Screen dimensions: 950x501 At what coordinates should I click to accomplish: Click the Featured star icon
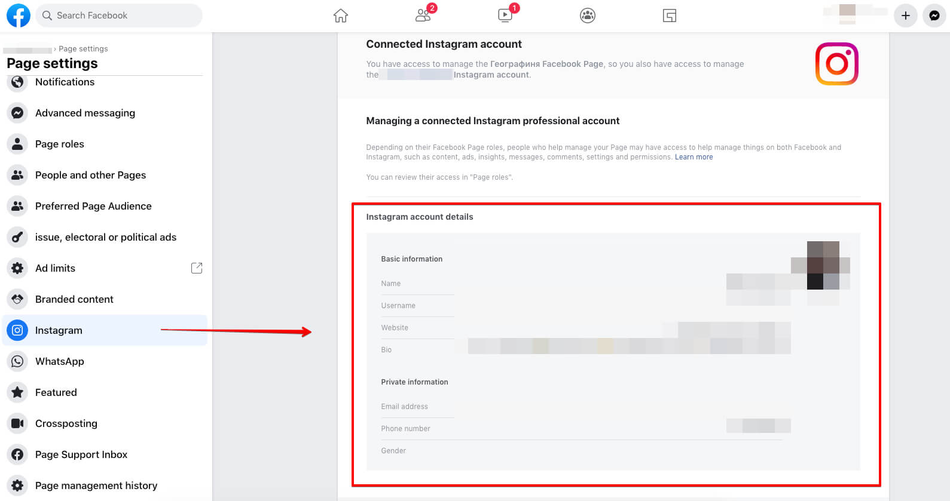point(17,392)
